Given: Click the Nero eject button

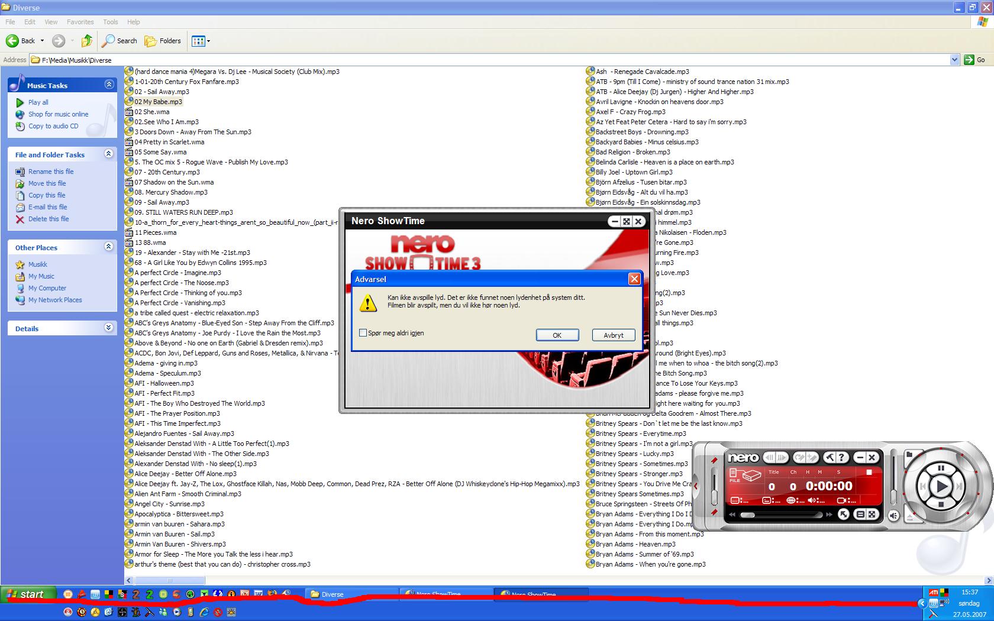Looking at the screenshot, I should [x=910, y=517].
